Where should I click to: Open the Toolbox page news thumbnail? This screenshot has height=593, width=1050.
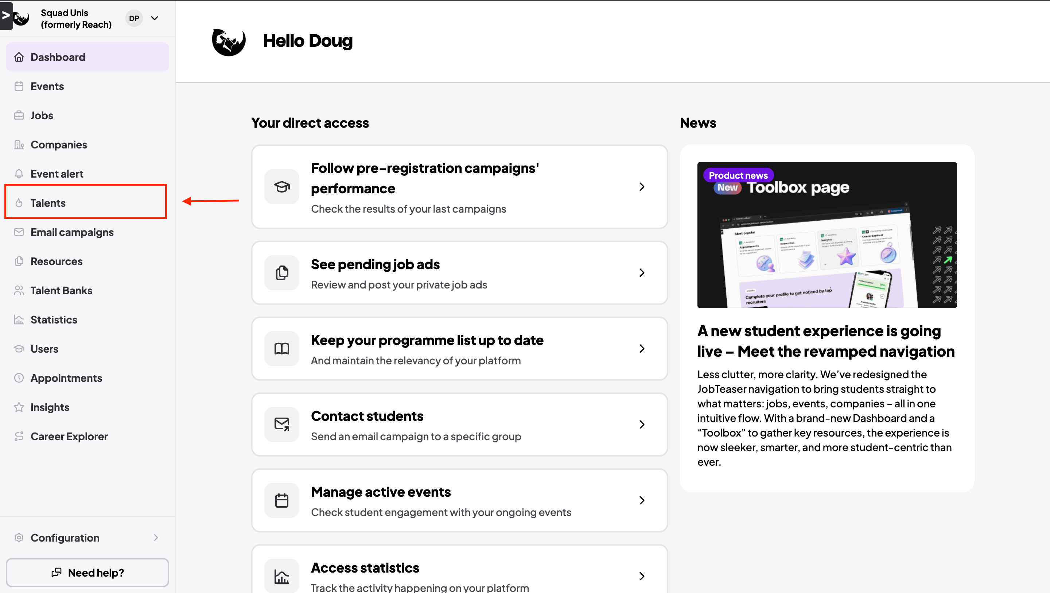827,235
